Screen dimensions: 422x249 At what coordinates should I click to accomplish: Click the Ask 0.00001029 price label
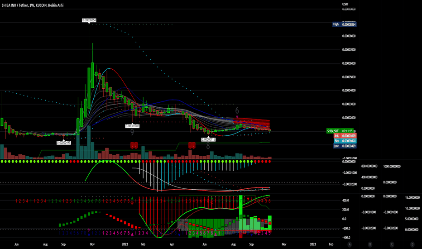345,136
